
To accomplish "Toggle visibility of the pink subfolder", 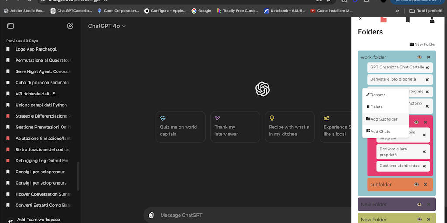I will pos(416,122).
